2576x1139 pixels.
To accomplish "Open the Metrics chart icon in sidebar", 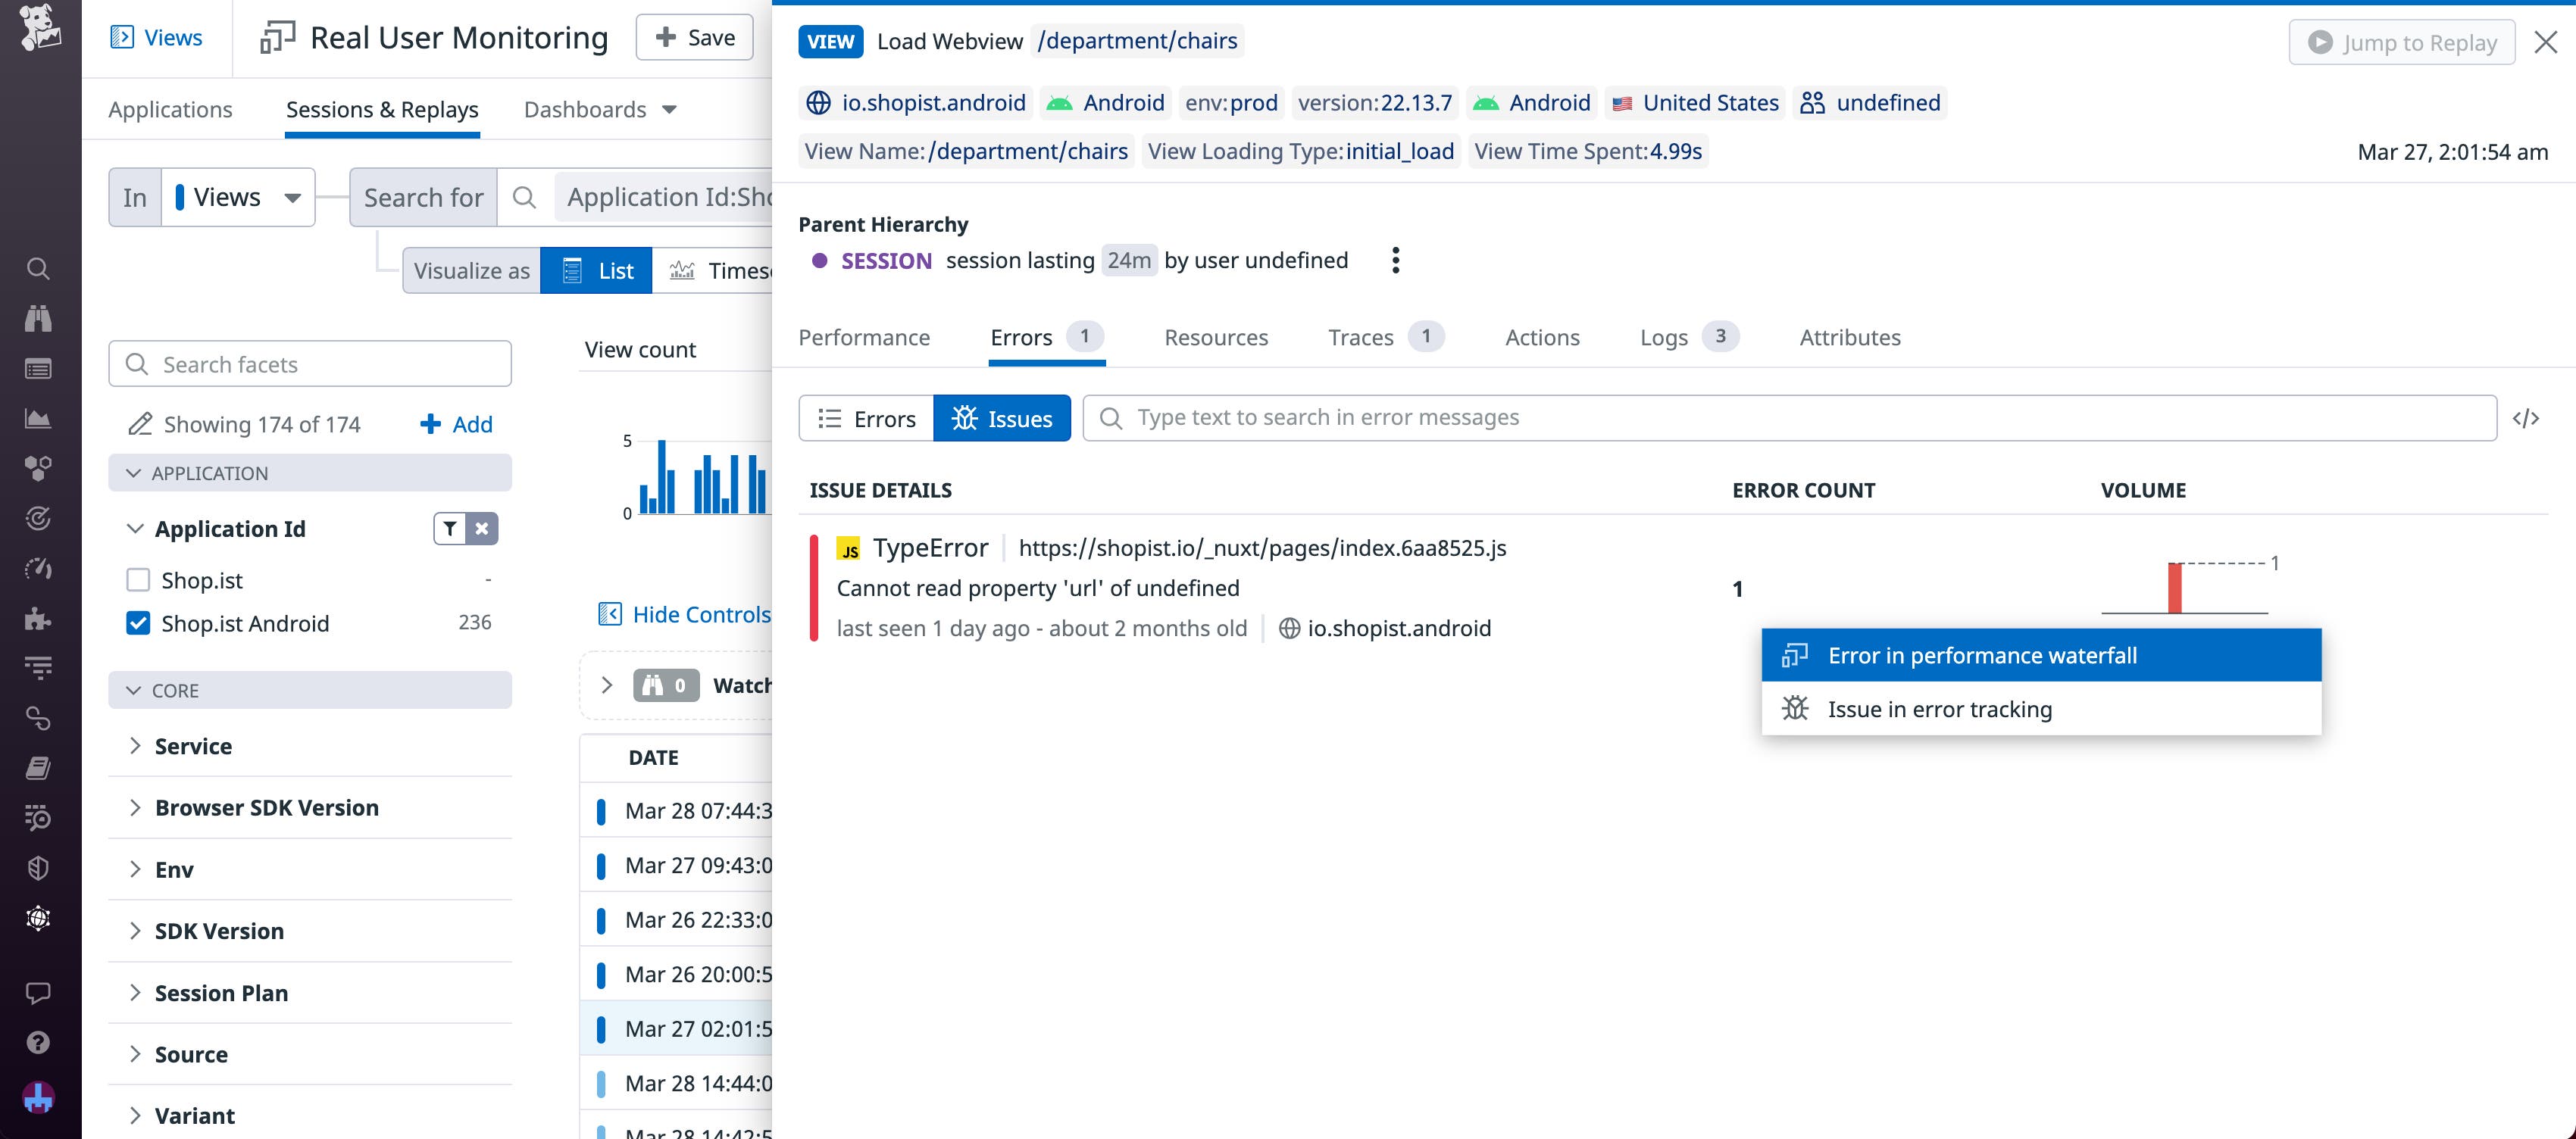I will pyautogui.click(x=38, y=417).
